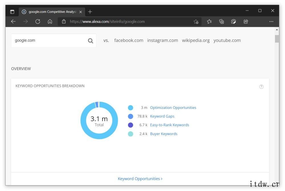Open the Keyword Opportunities link
This screenshot has width=285, height=191.
(x=140, y=179)
